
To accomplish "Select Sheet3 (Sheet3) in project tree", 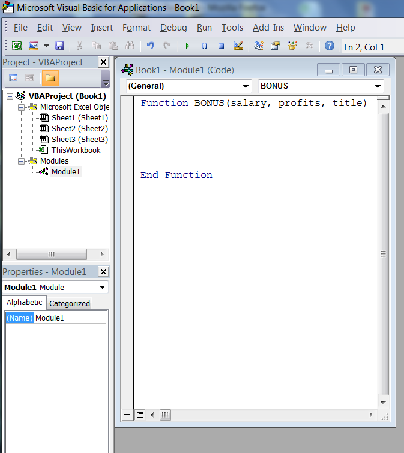I will 80,139.
